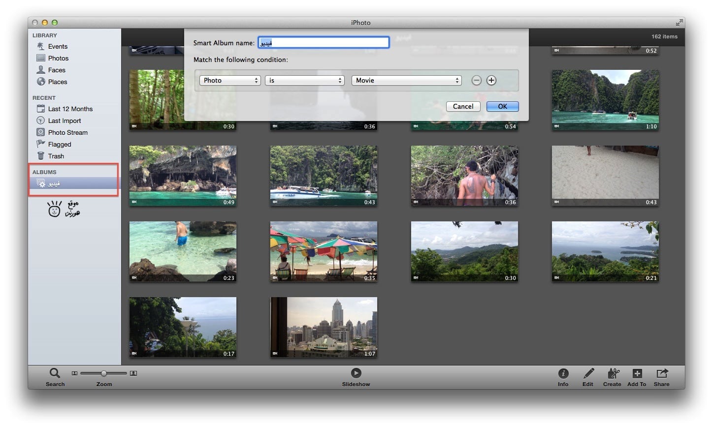Image resolution: width=713 pixels, height=428 pixels.
Task: Select the 0:35 beach umbrellas video
Action: tap(324, 251)
